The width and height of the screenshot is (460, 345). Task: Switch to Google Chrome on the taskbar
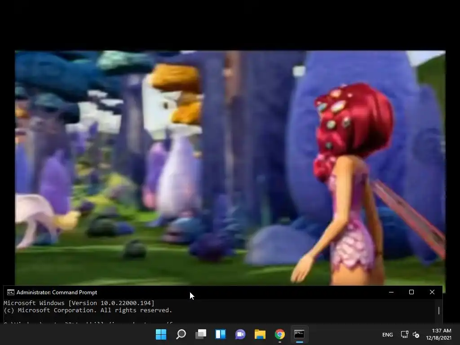pos(279,334)
